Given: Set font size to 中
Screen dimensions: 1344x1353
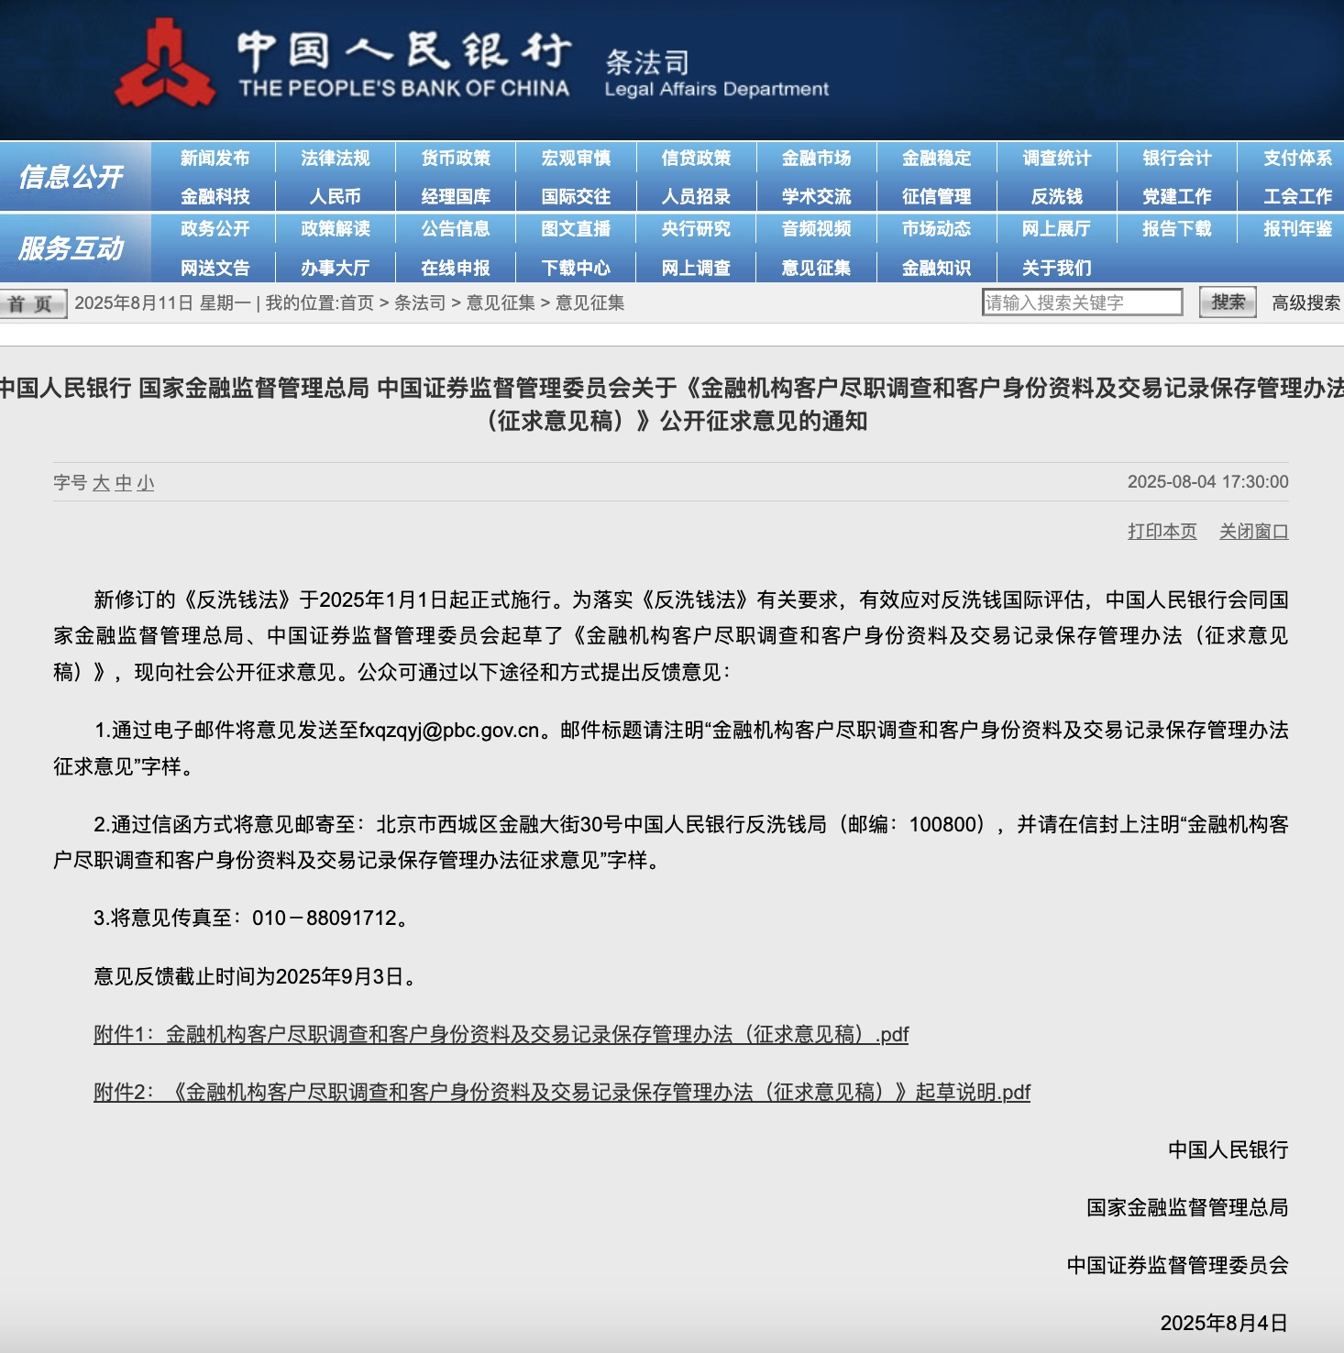Looking at the screenshot, I should [x=124, y=483].
